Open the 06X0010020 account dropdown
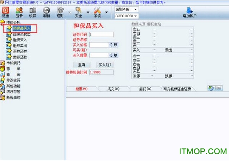This screenshot has height=161, width=229. click(x=127, y=16)
